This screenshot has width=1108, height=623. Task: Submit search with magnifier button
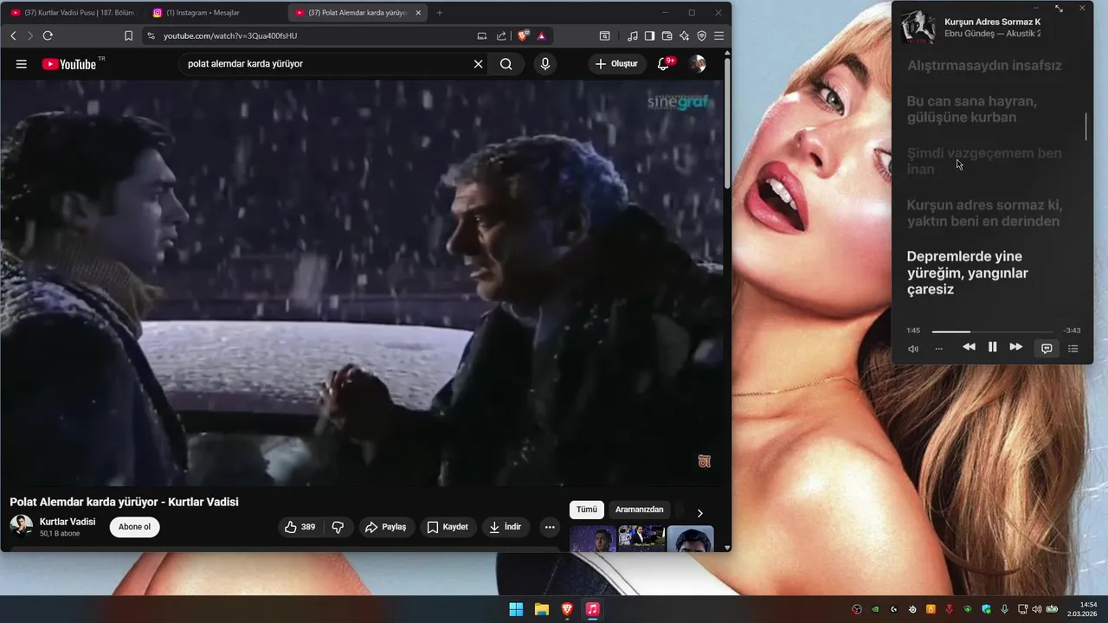(x=506, y=64)
